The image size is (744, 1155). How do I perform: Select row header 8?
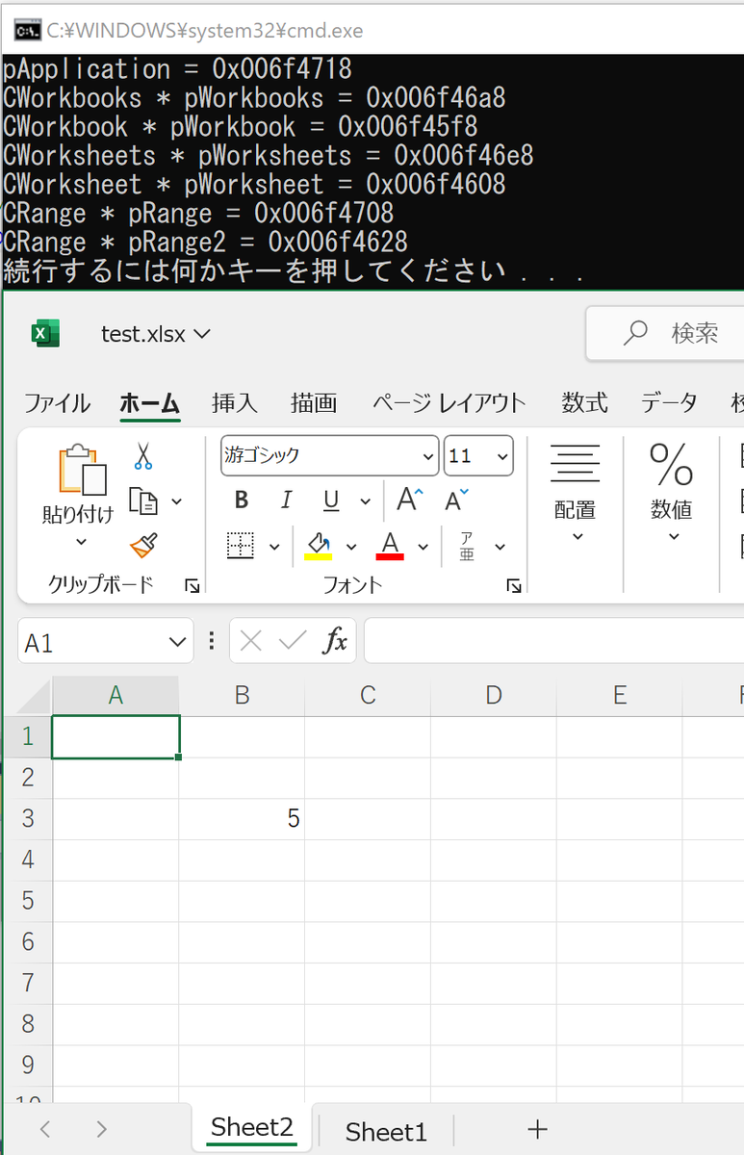click(x=27, y=1024)
